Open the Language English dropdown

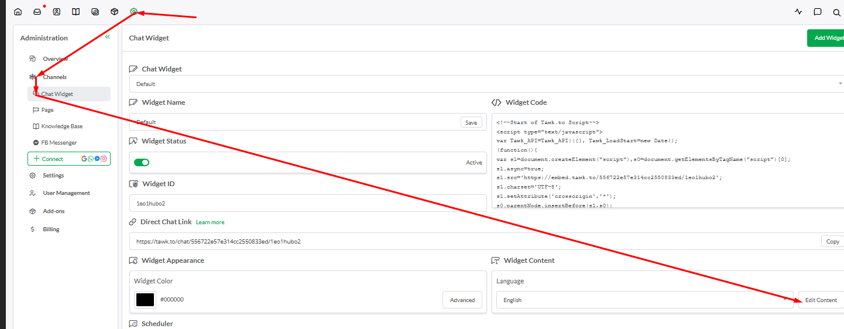tap(645, 300)
